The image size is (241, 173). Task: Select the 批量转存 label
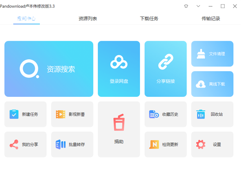pos(77,145)
